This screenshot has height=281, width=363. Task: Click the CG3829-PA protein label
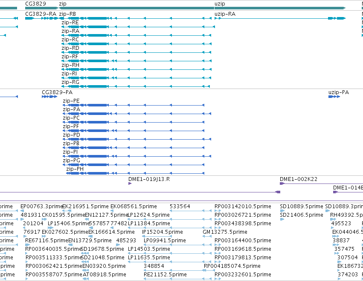tap(57, 92)
